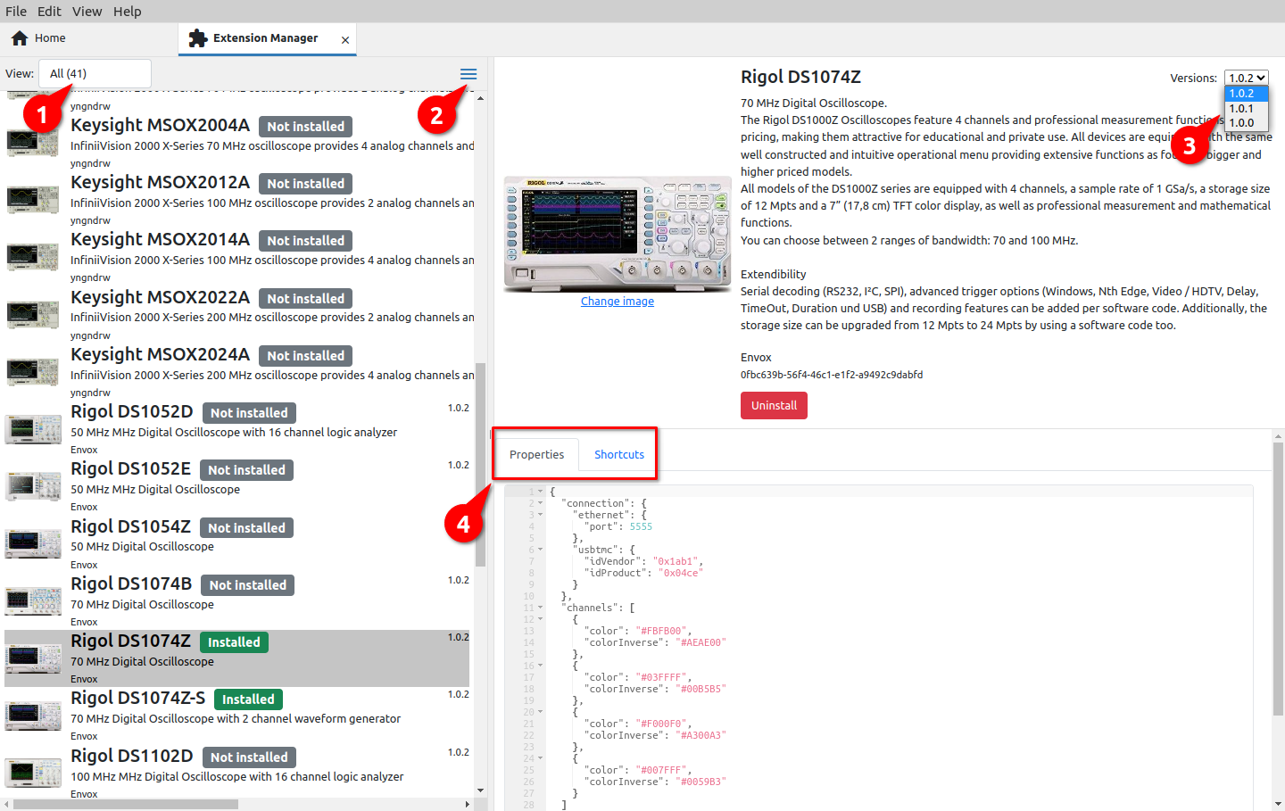
Task: Click the Rigol DS1054Z title
Action: [130, 527]
